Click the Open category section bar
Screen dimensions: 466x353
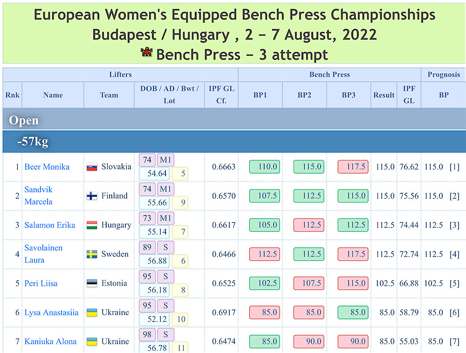coord(234,120)
